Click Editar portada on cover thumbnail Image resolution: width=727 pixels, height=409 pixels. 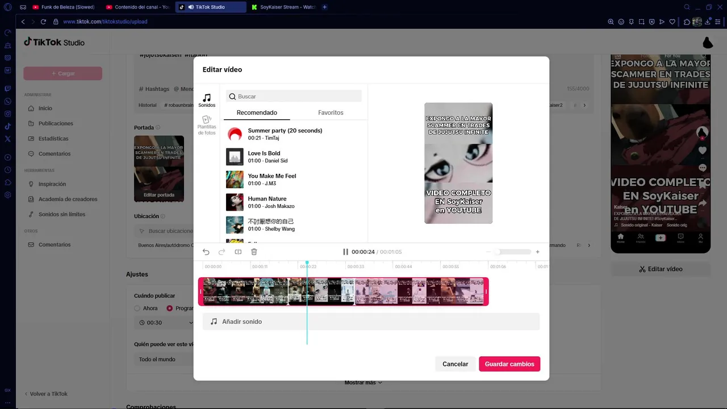tap(159, 195)
